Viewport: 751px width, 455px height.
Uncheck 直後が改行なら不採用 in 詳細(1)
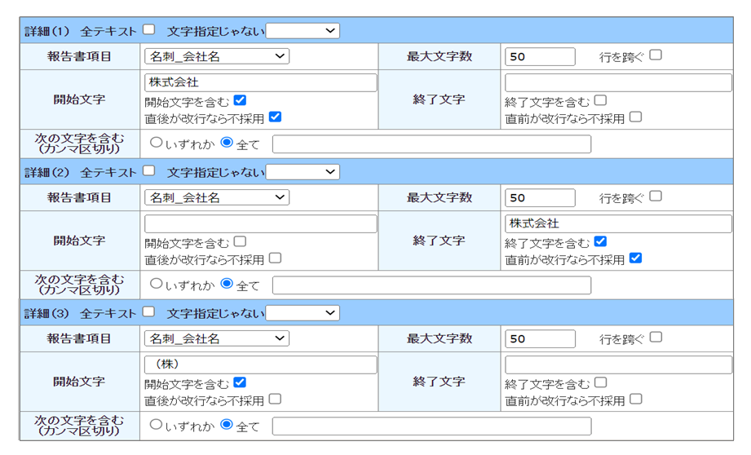tap(275, 117)
